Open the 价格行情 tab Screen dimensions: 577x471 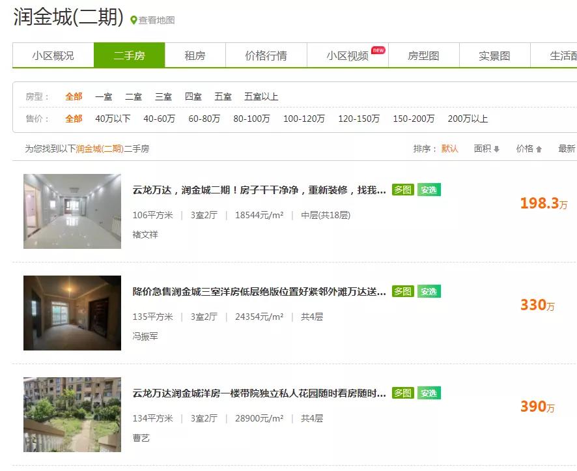(x=264, y=55)
